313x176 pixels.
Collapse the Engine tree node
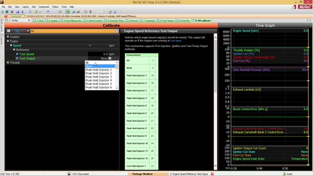click(8, 41)
